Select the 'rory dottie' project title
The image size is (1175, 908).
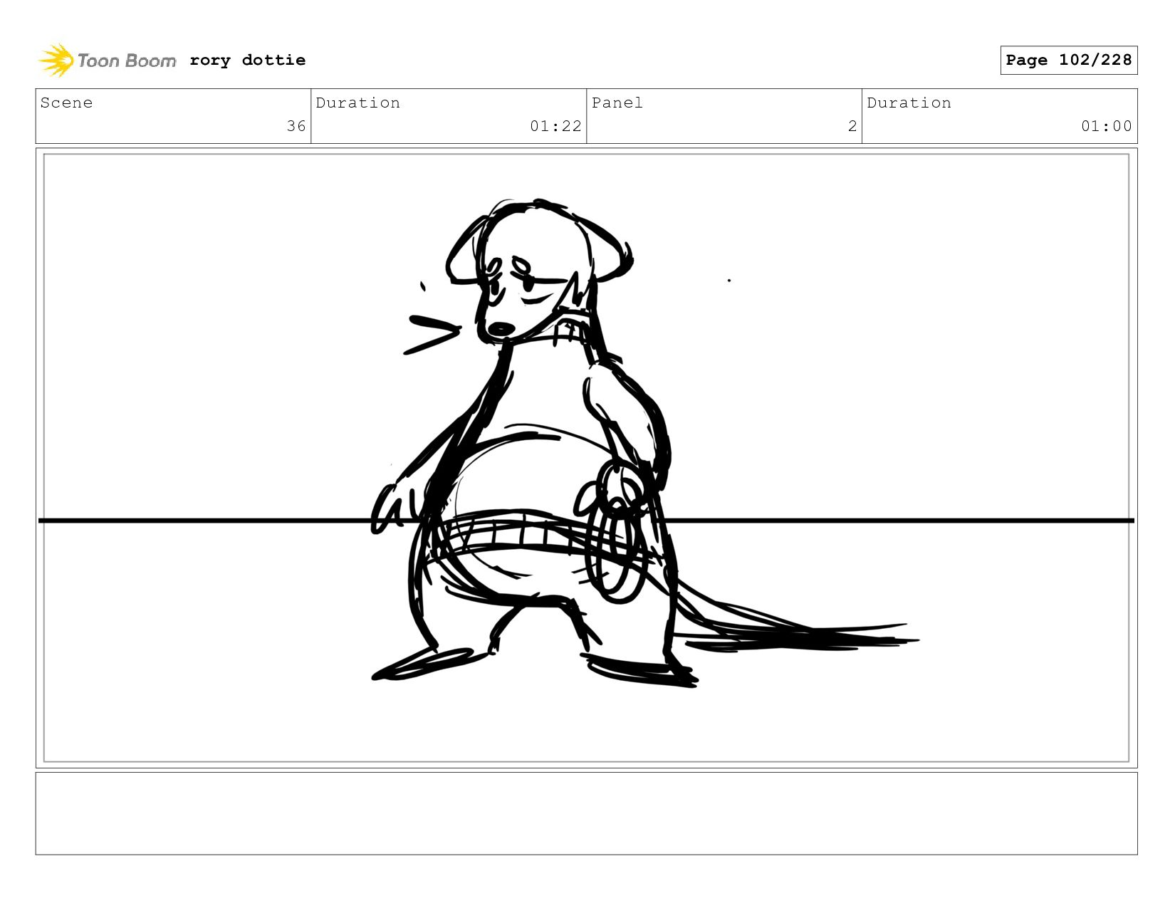pyautogui.click(x=248, y=61)
